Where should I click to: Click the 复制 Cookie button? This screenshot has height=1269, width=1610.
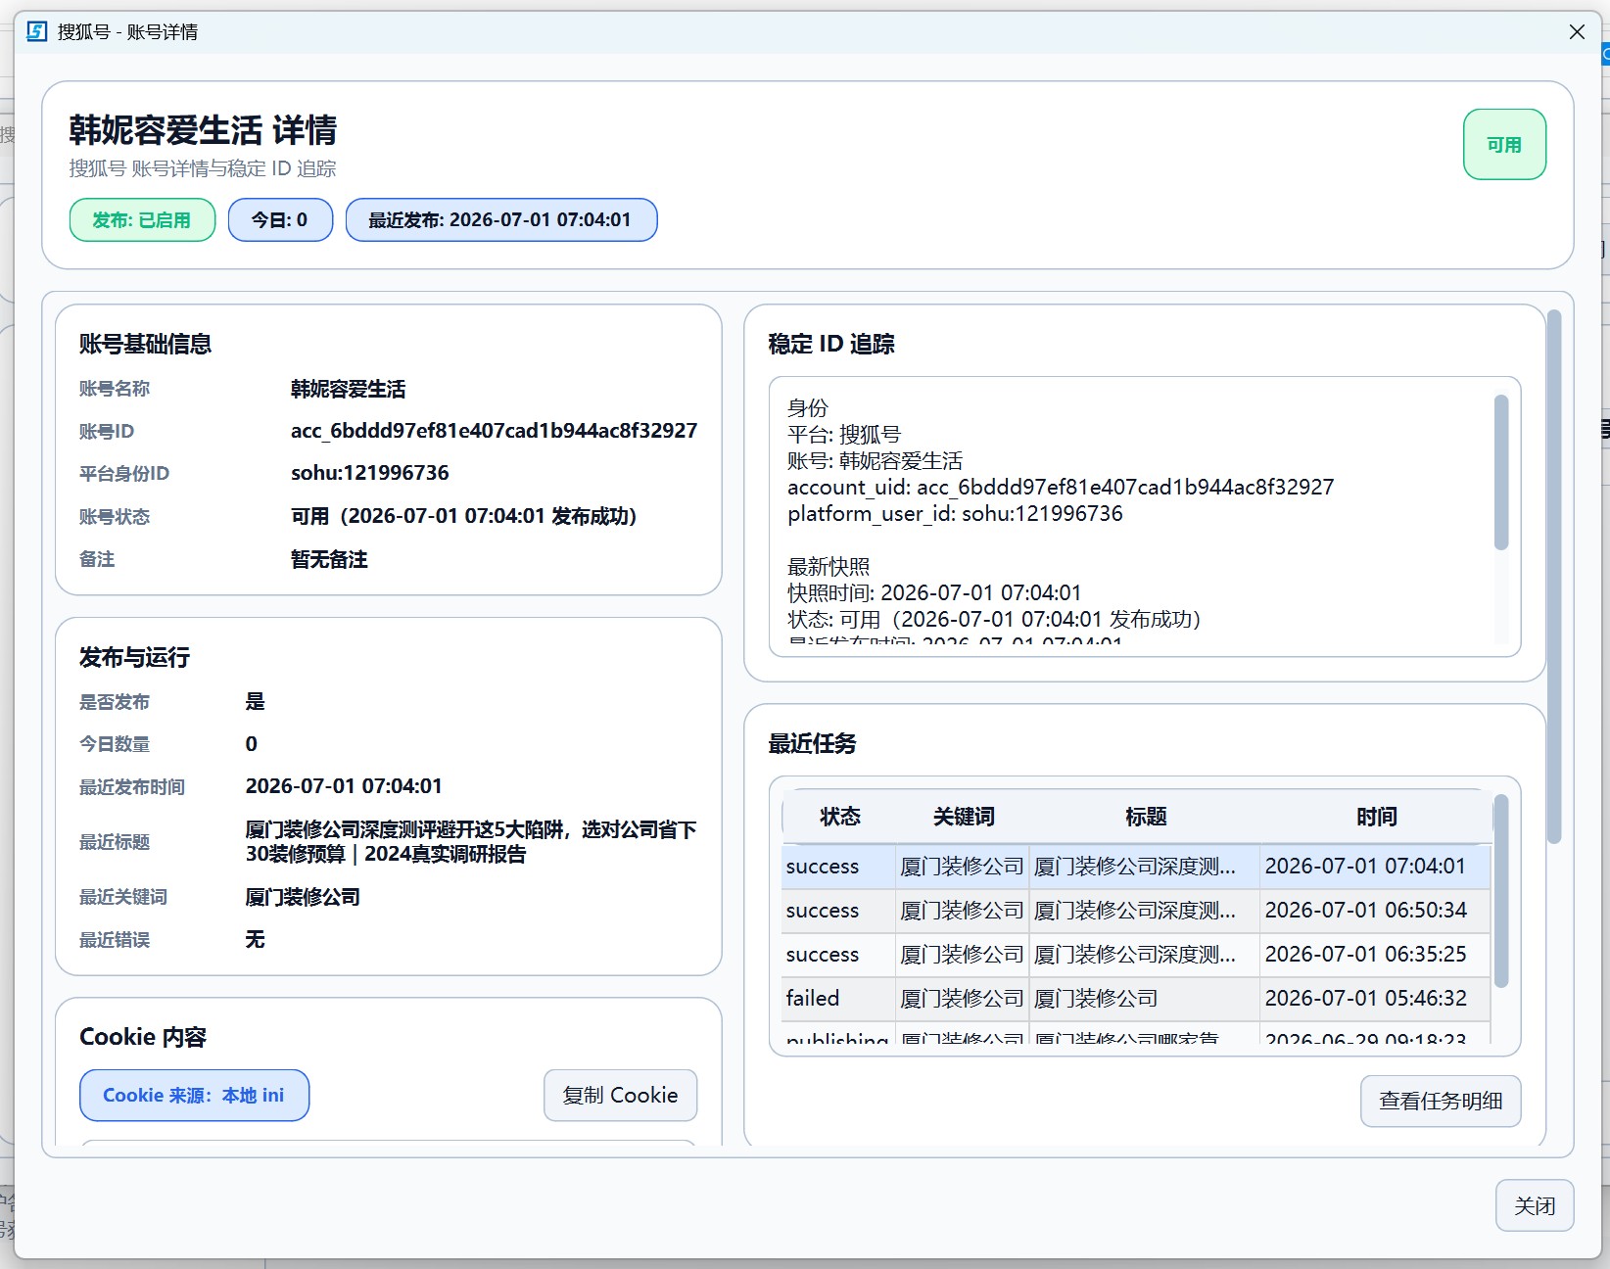[x=620, y=1095]
